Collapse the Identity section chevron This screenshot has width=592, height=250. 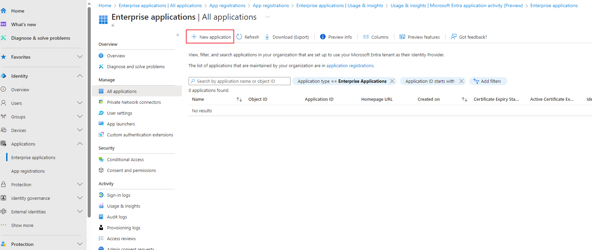[80, 76]
